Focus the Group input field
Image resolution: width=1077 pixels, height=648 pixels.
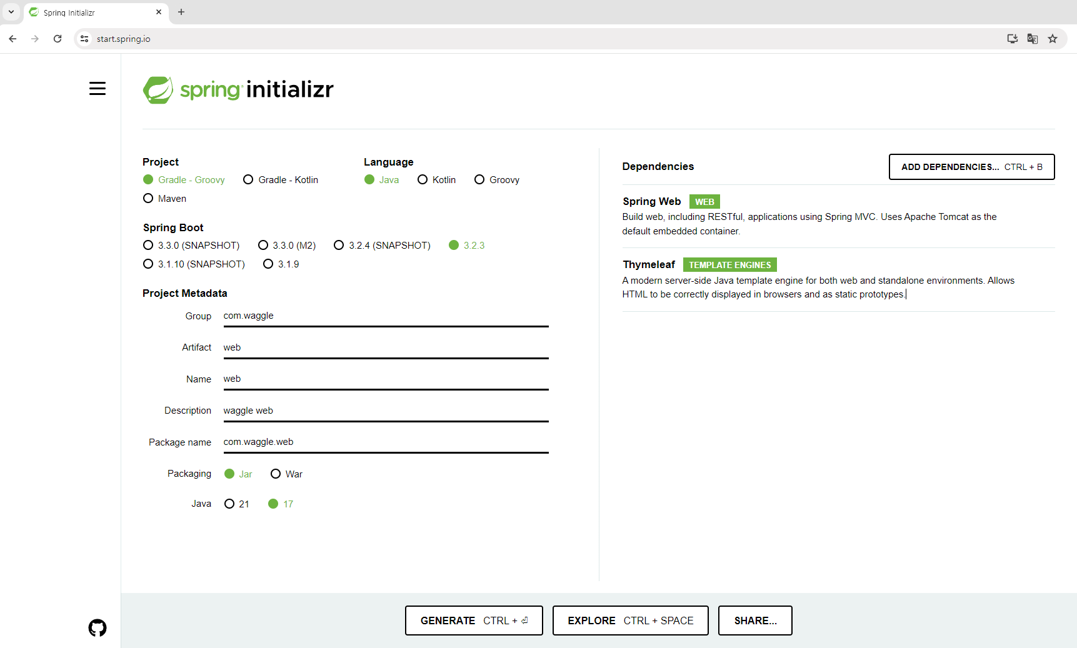[386, 316]
